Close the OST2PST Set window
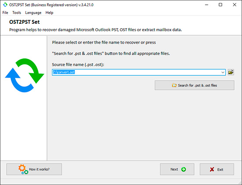This screenshot has height=185, width=242. coord(235,5)
